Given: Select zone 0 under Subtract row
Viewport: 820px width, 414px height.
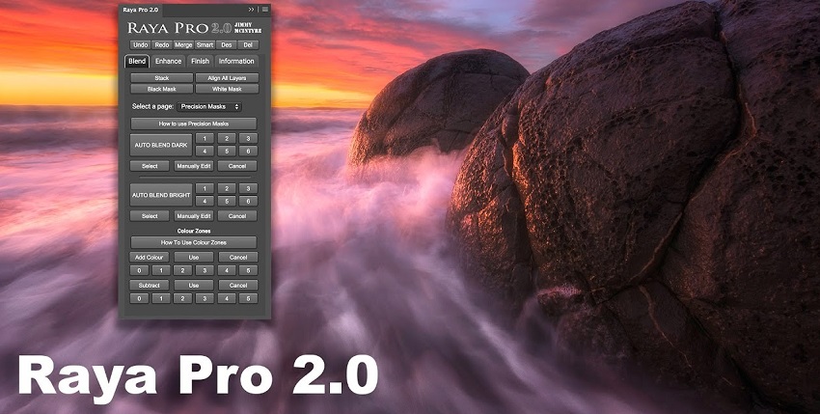Looking at the screenshot, I should tap(139, 298).
